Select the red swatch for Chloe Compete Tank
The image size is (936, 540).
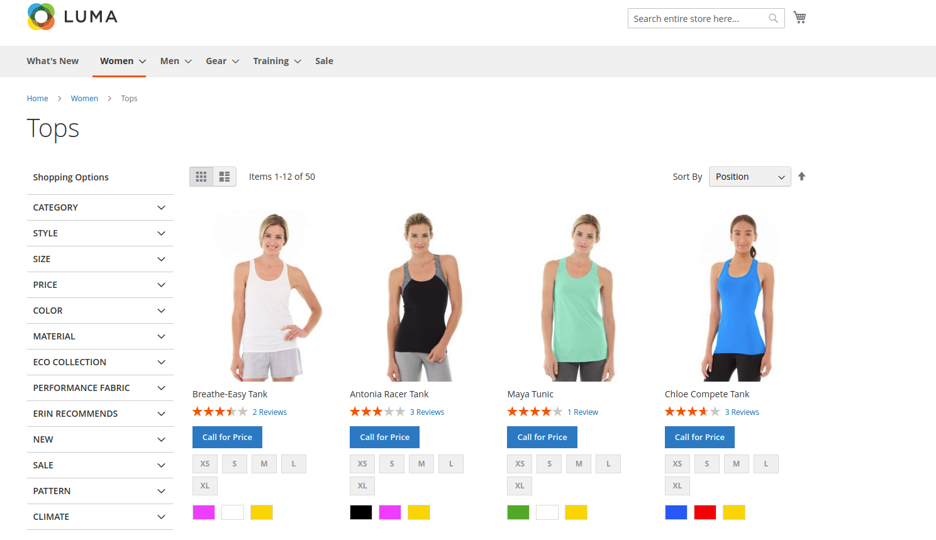[x=705, y=512]
